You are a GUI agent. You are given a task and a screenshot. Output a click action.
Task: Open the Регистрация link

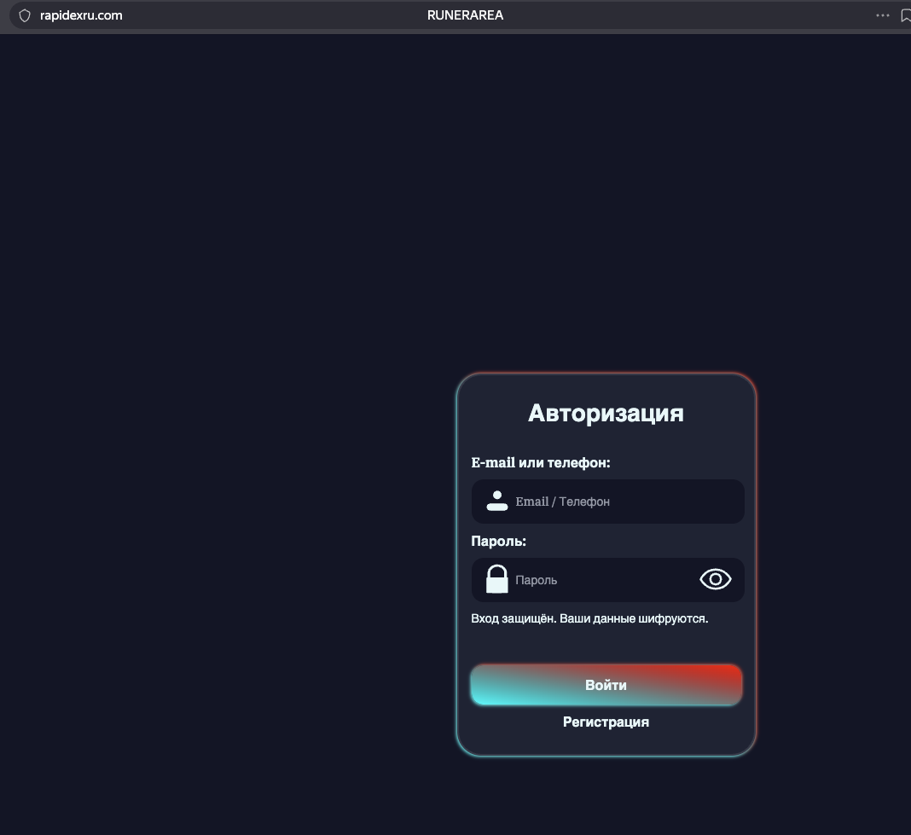606,722
